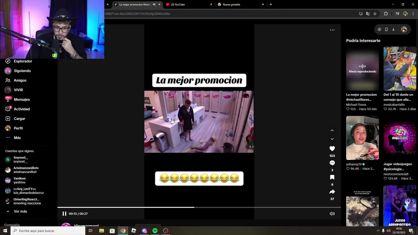Open the Jlexis Arrepentido video thumbnail

[400, 206]
